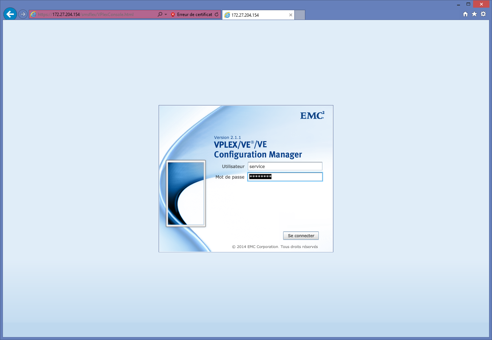Close the 172.27.204.154 tab
The height and width of the screenshot is (340, 492).
pos(290,15)
